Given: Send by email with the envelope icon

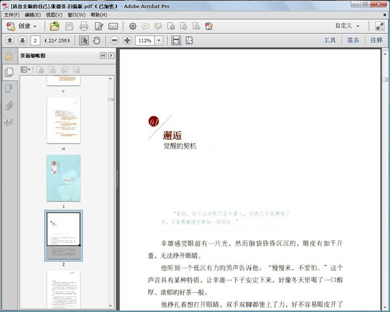Looking at the screenshot, I should tap(113, 27).
